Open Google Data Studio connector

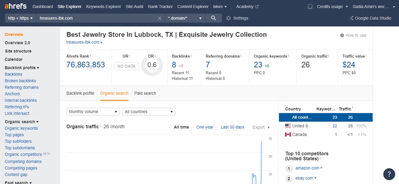coord(370,18)
